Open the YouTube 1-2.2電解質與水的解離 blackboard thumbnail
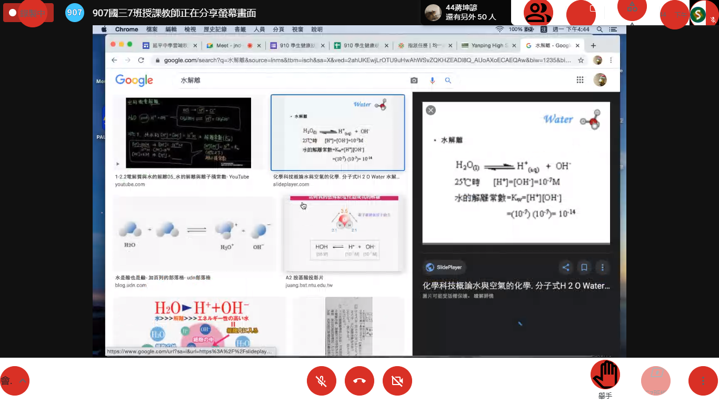Image resolution: width=719 pixels, height=404 pixels. 188,133
